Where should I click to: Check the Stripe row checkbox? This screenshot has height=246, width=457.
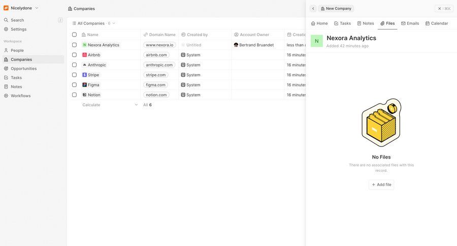pos(74,75)
